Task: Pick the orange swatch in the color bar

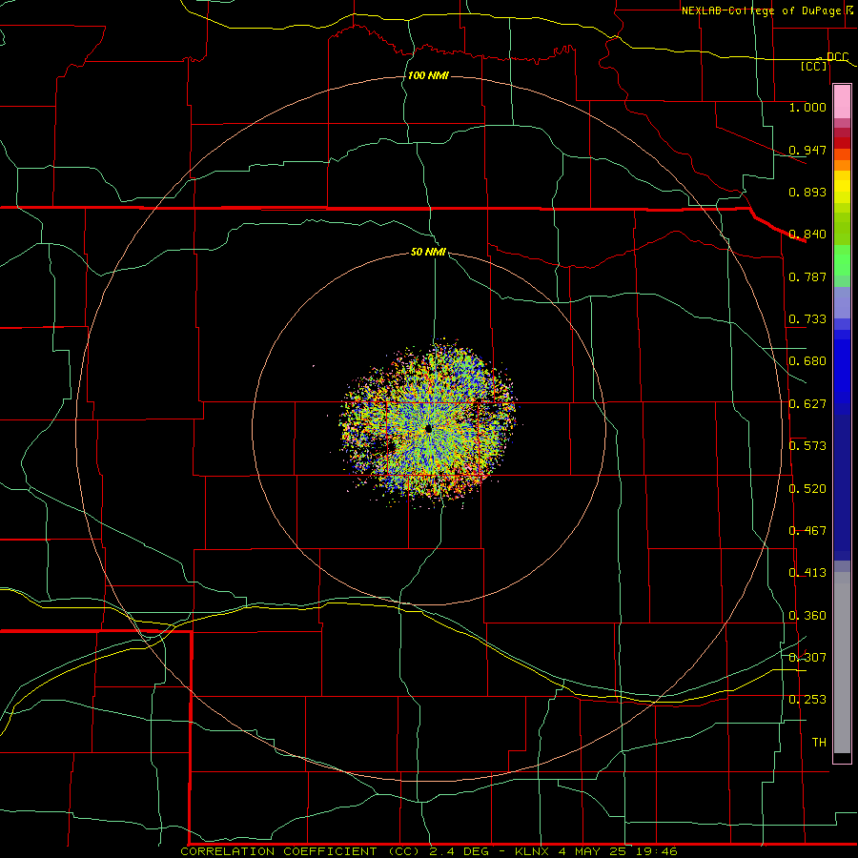Action: pyautogui.click(x=842, y=165)
